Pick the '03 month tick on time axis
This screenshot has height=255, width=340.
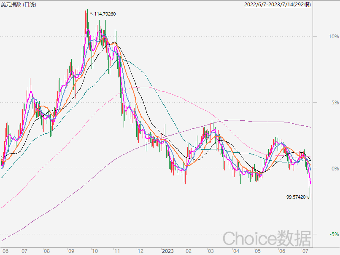point(210,251)
